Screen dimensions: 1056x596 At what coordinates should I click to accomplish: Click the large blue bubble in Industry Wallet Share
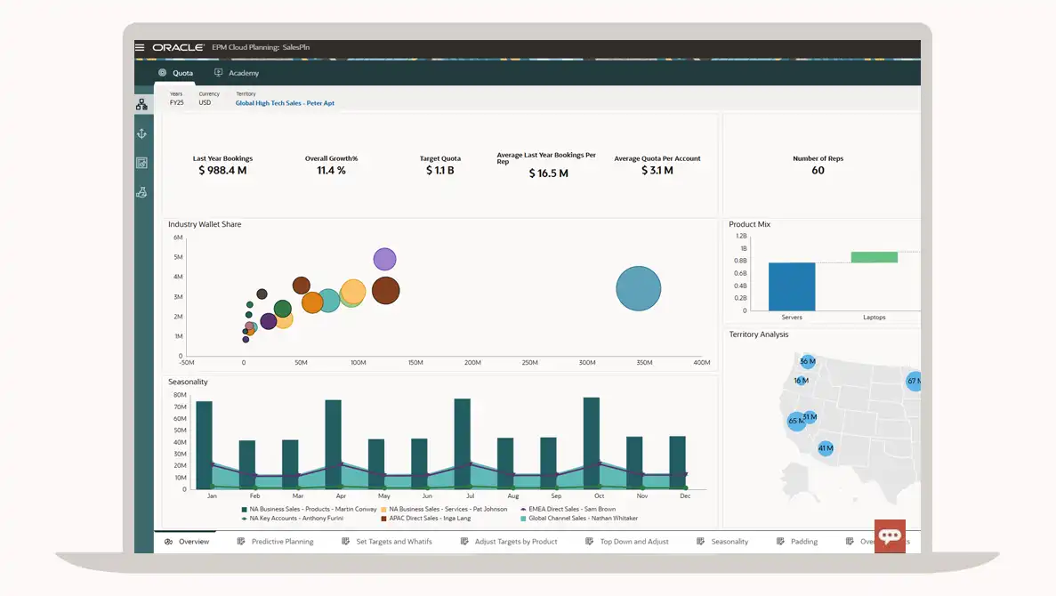pyautogui.click(x=638, y=289)
